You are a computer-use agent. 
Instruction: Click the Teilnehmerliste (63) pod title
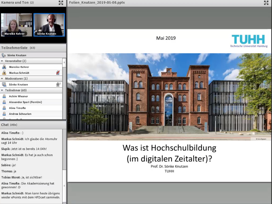[x=18, y=48]
